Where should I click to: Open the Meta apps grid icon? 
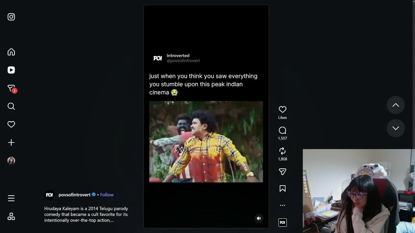click(11, 216)
